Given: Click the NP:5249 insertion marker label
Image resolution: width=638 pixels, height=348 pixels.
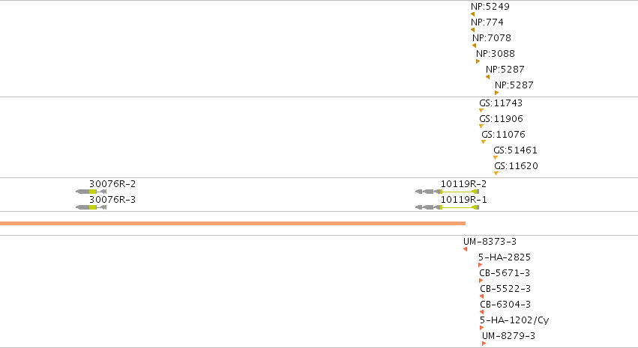Looking at the screenshot, I should (x=490, y=7).
